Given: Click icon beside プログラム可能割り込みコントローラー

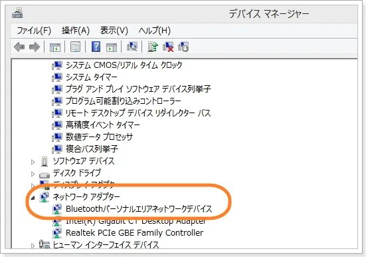Looking at the screenshot, I should coord(57,101).
